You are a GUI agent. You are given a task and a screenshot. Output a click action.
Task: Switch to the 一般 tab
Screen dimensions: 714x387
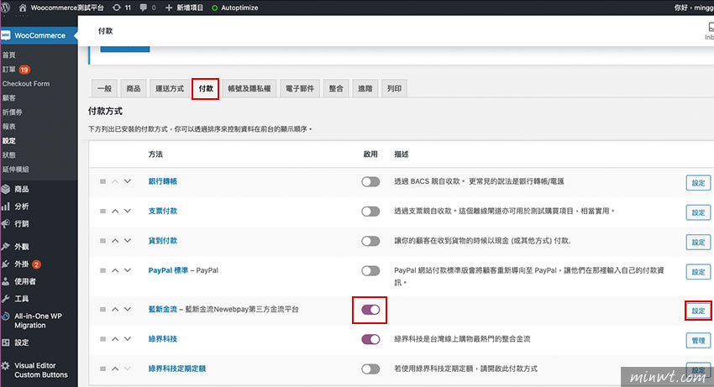point(104,88)
